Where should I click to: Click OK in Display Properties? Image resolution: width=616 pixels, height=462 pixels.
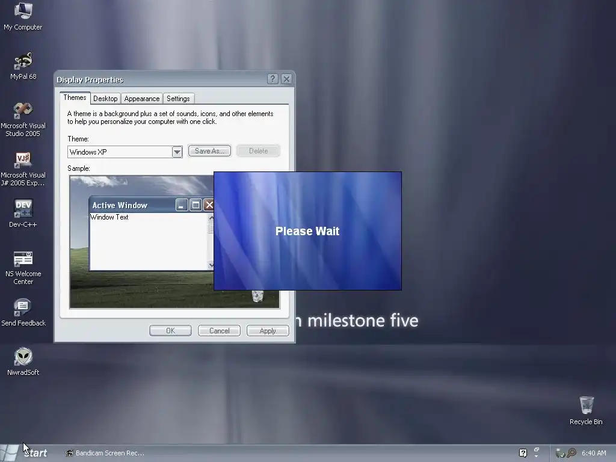[x=170, y=331]
